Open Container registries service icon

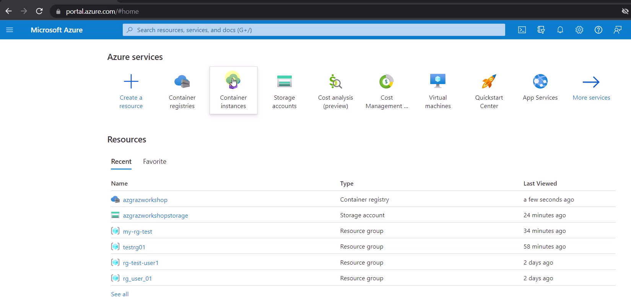point(182,81)
